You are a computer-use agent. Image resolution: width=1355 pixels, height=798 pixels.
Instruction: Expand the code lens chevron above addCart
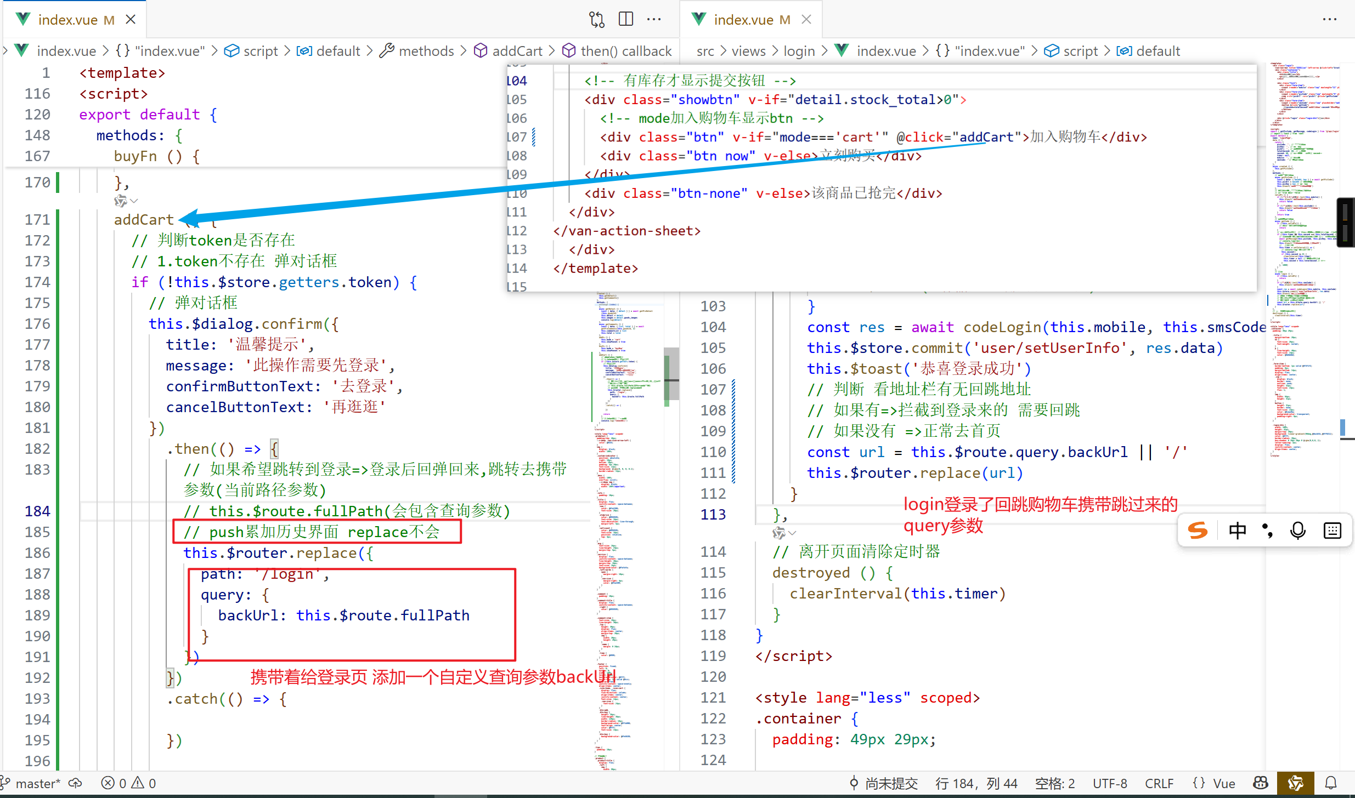pyautogui.click(x=134, y=201)
